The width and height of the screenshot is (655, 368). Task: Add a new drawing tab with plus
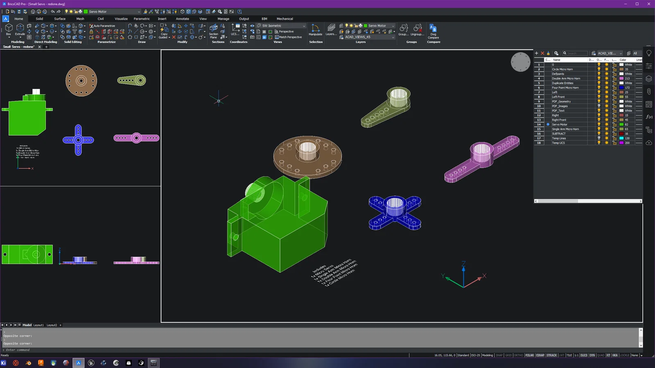[x=46, y=47]
